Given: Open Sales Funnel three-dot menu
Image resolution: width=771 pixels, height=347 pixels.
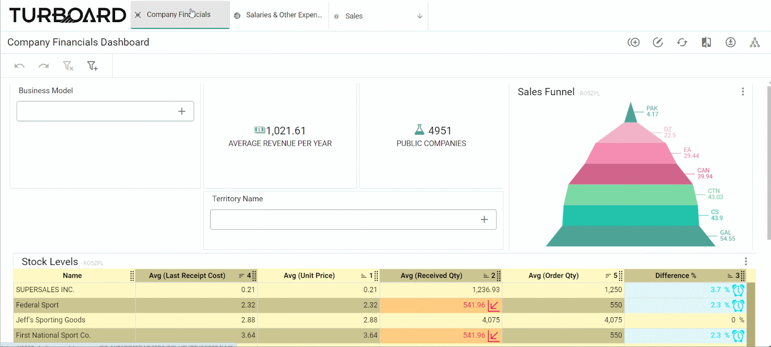Looking at the screenshot, I should (743, 91).
